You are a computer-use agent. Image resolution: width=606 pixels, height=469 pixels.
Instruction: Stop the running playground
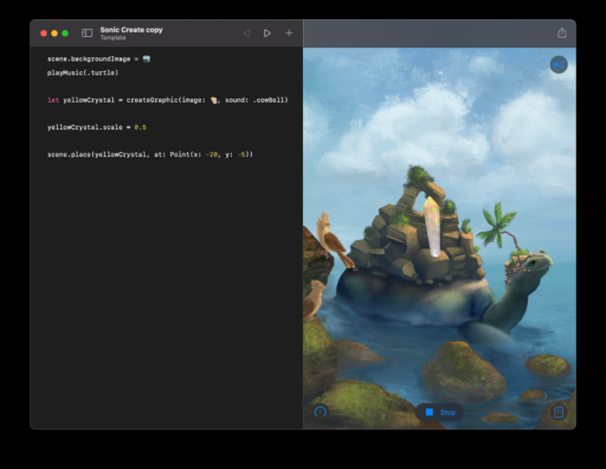pyautogui.click(x=439, y=412)
